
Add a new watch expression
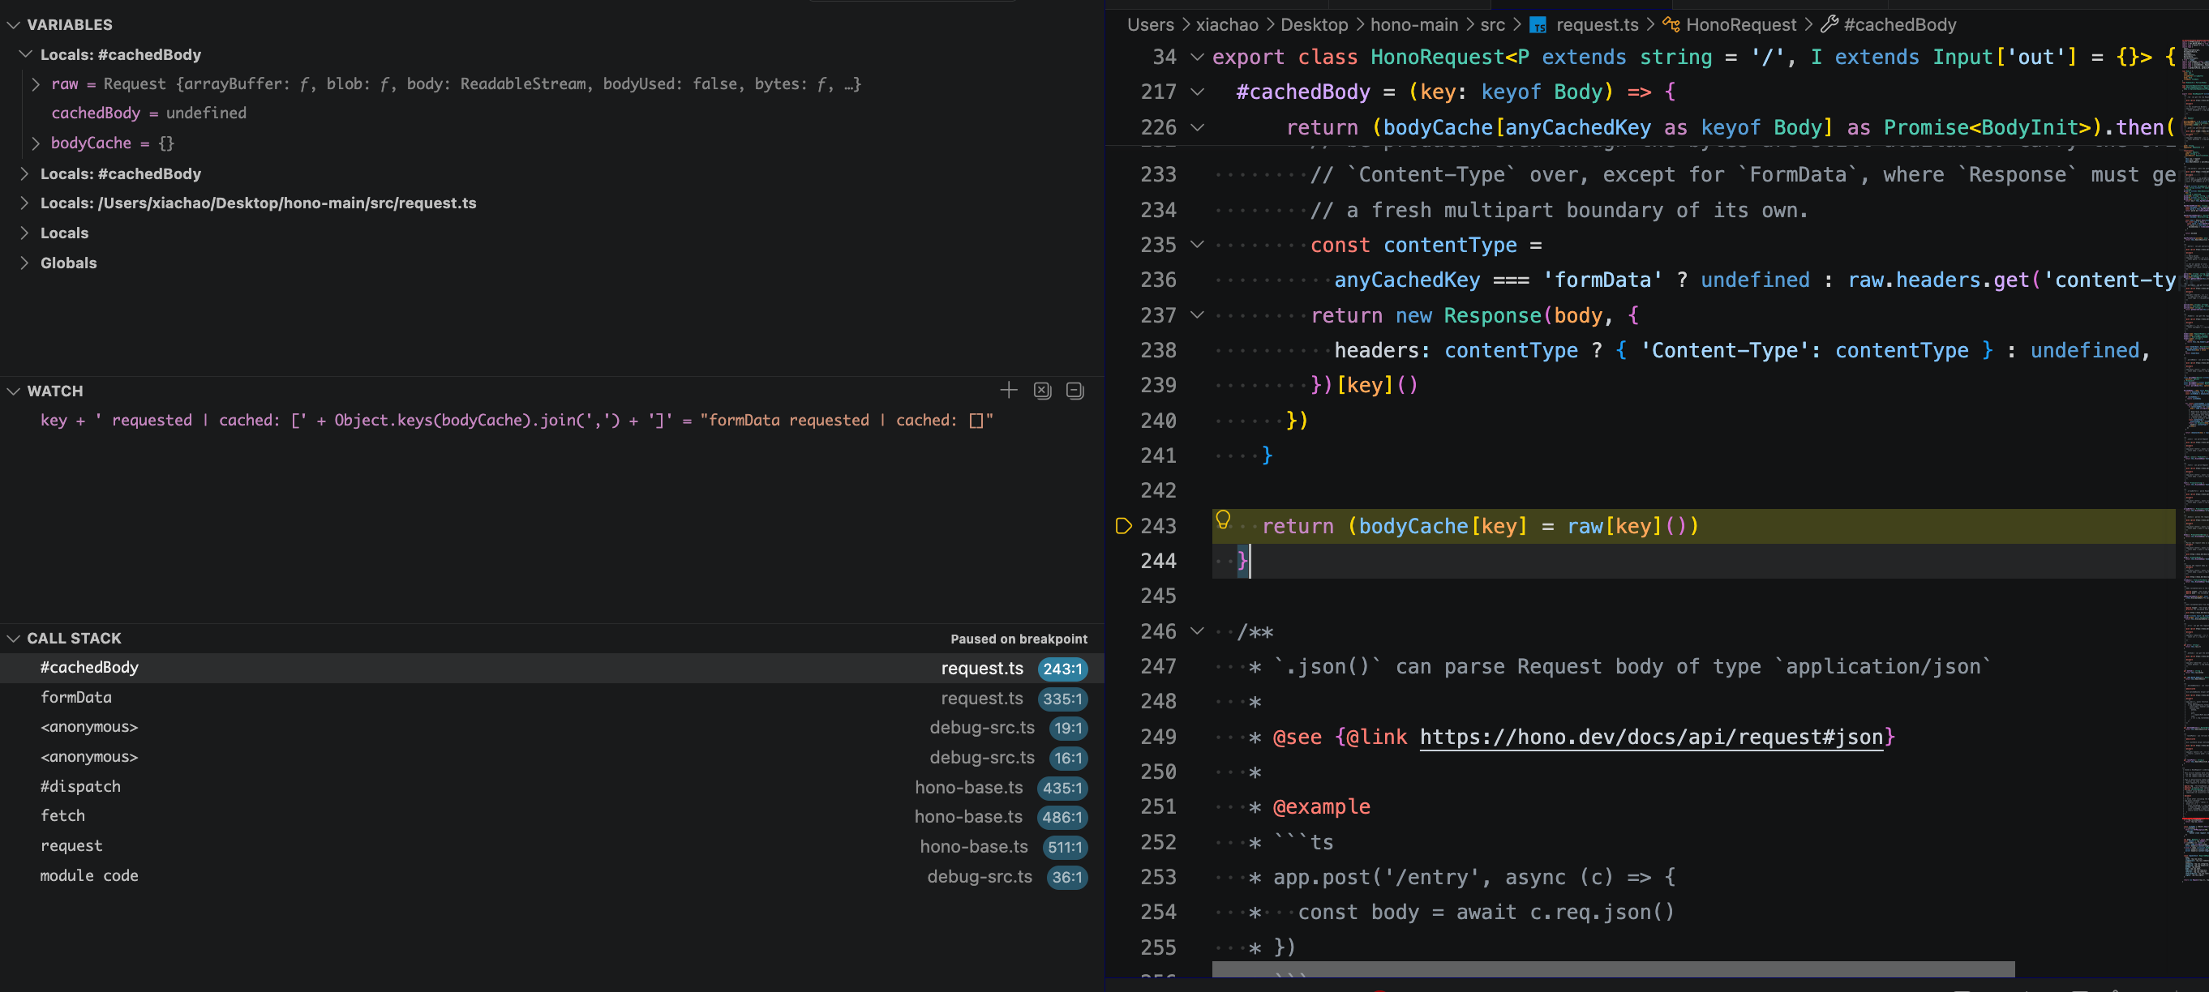(1009, 391)
